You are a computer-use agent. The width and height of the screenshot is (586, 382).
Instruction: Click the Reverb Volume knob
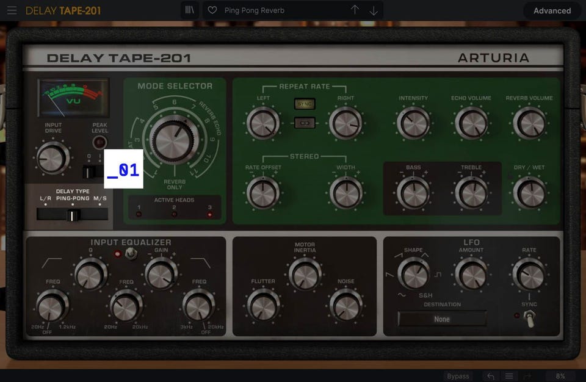(x=529, y=123)
